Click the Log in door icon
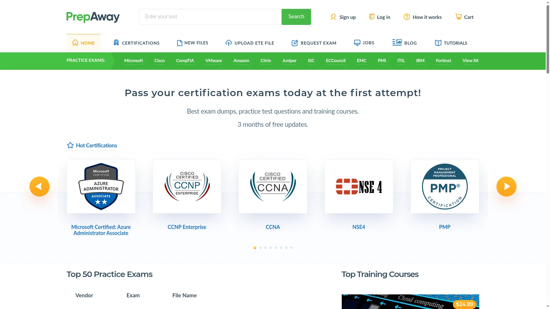Viewport: 550px width, 309px height. [x=372, y=17]
